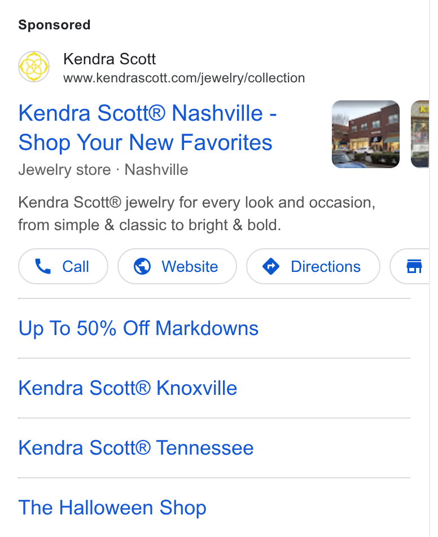
Task: Open Kendra Scott Tennessee link
Action: coord(136,448)
